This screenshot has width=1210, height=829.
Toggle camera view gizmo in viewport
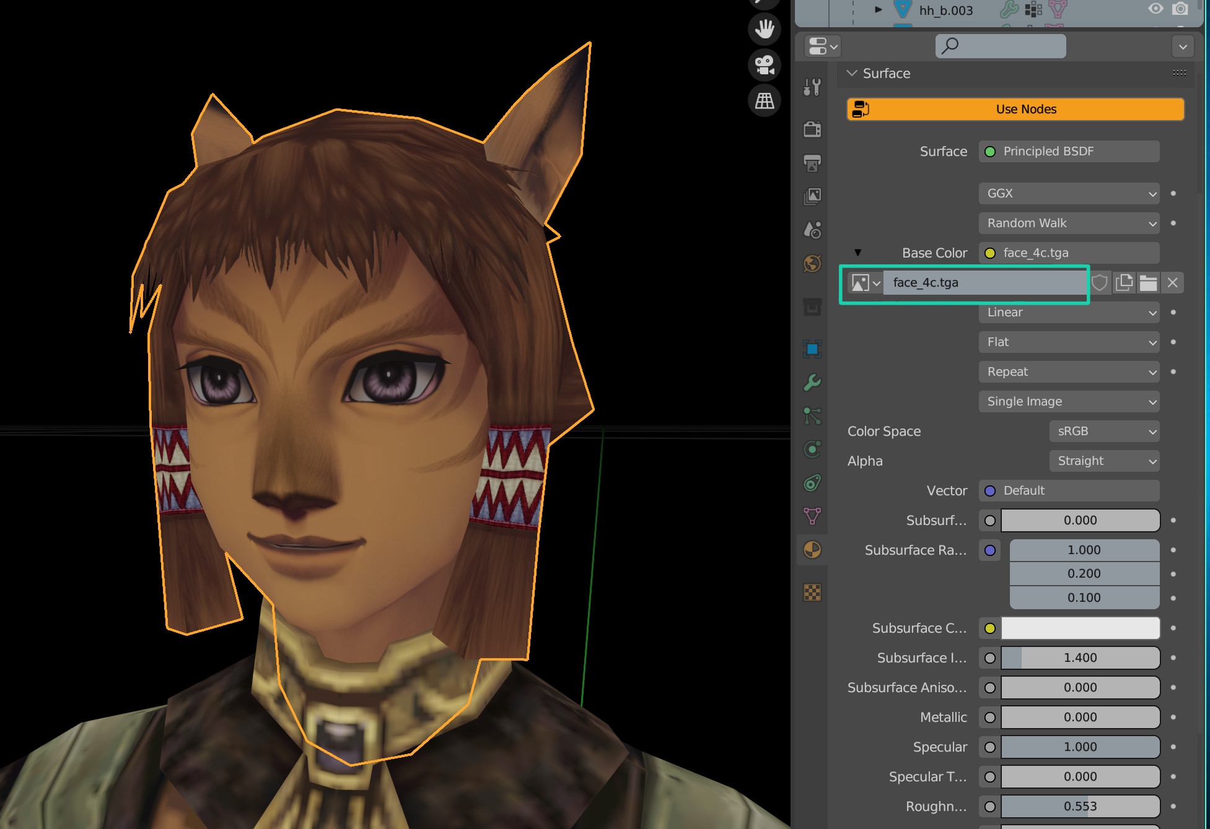[x=765, y=65]
